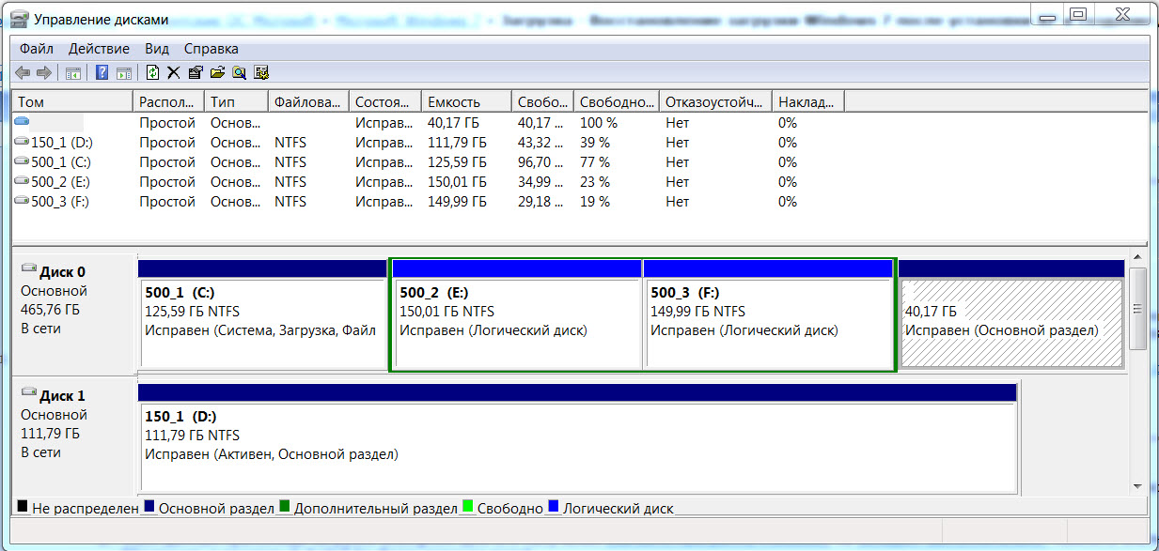The image size is (1159, 551).
Task: Sort by the Наклад... column header
Action: tap(808, 101)
